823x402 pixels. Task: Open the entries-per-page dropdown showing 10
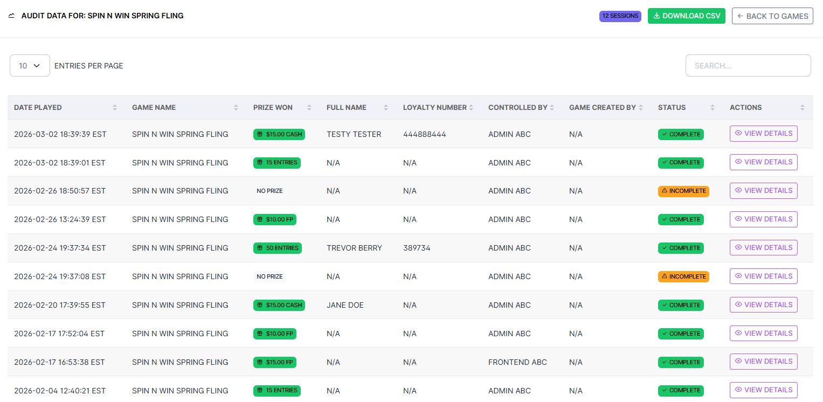pos(30,65)
